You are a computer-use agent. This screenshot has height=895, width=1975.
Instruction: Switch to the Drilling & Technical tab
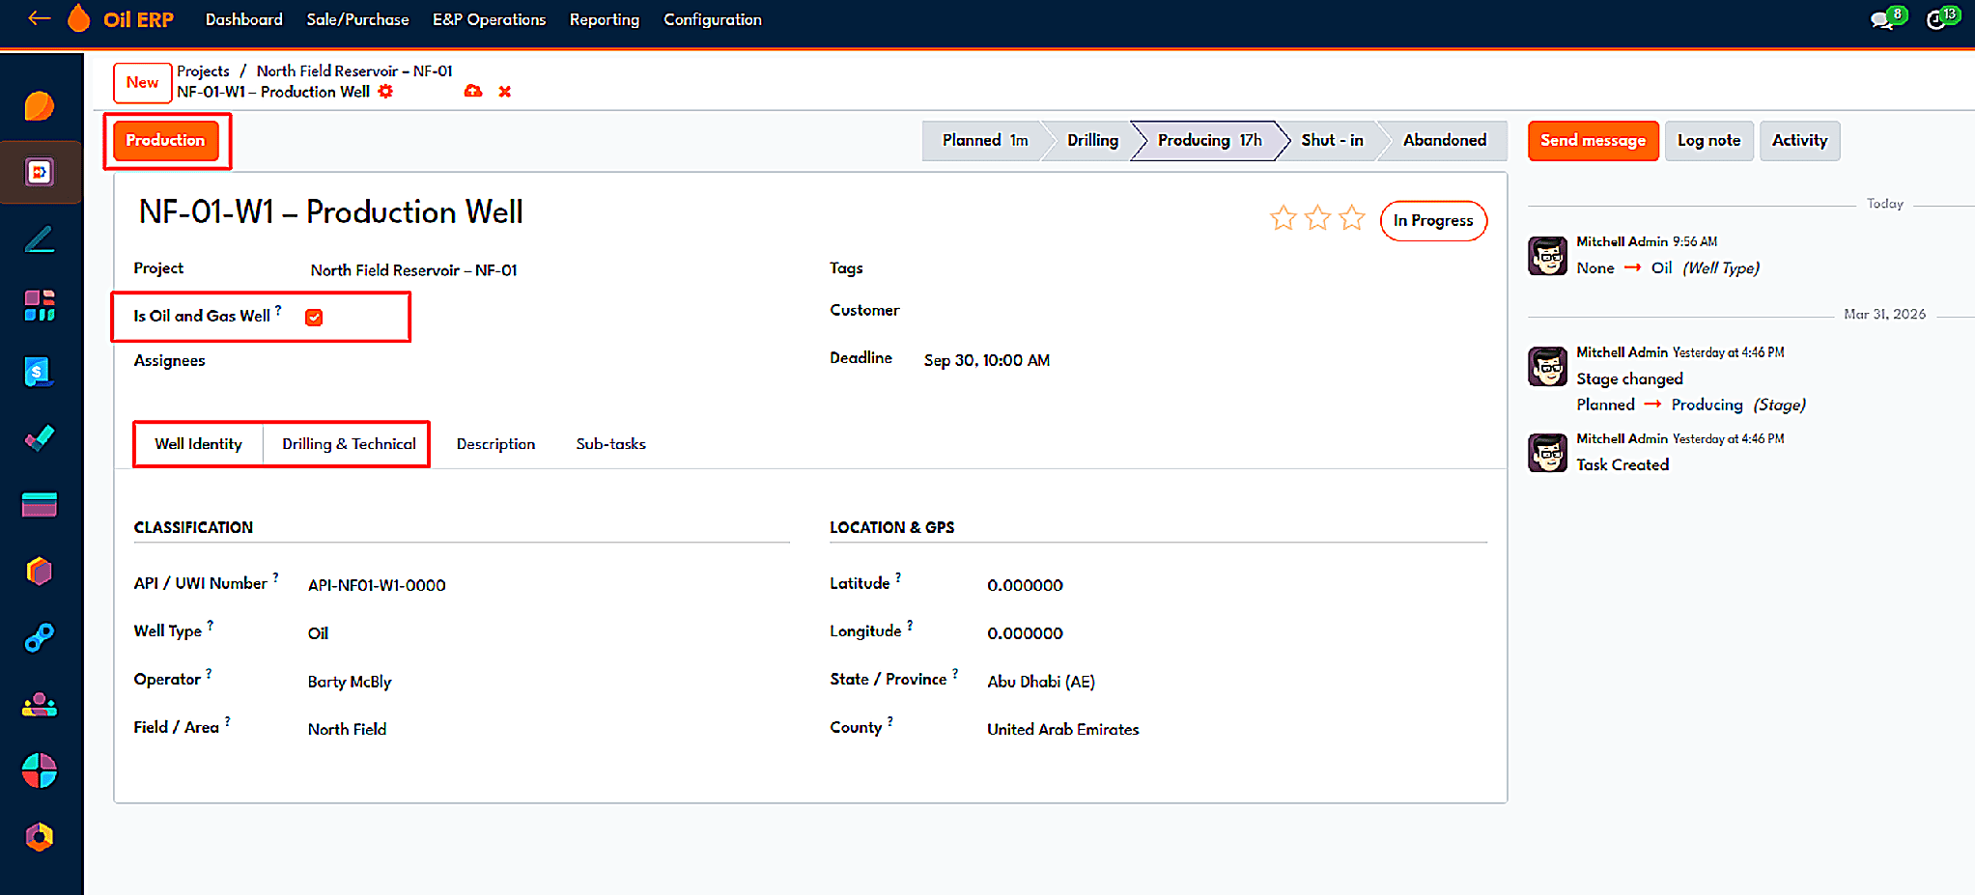pos(349,444)
